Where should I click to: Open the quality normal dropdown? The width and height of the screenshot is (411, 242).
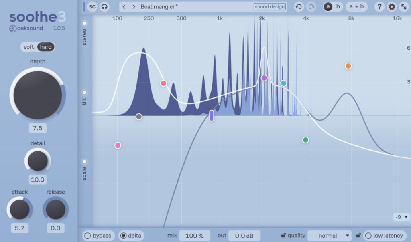tap(330, 236)
